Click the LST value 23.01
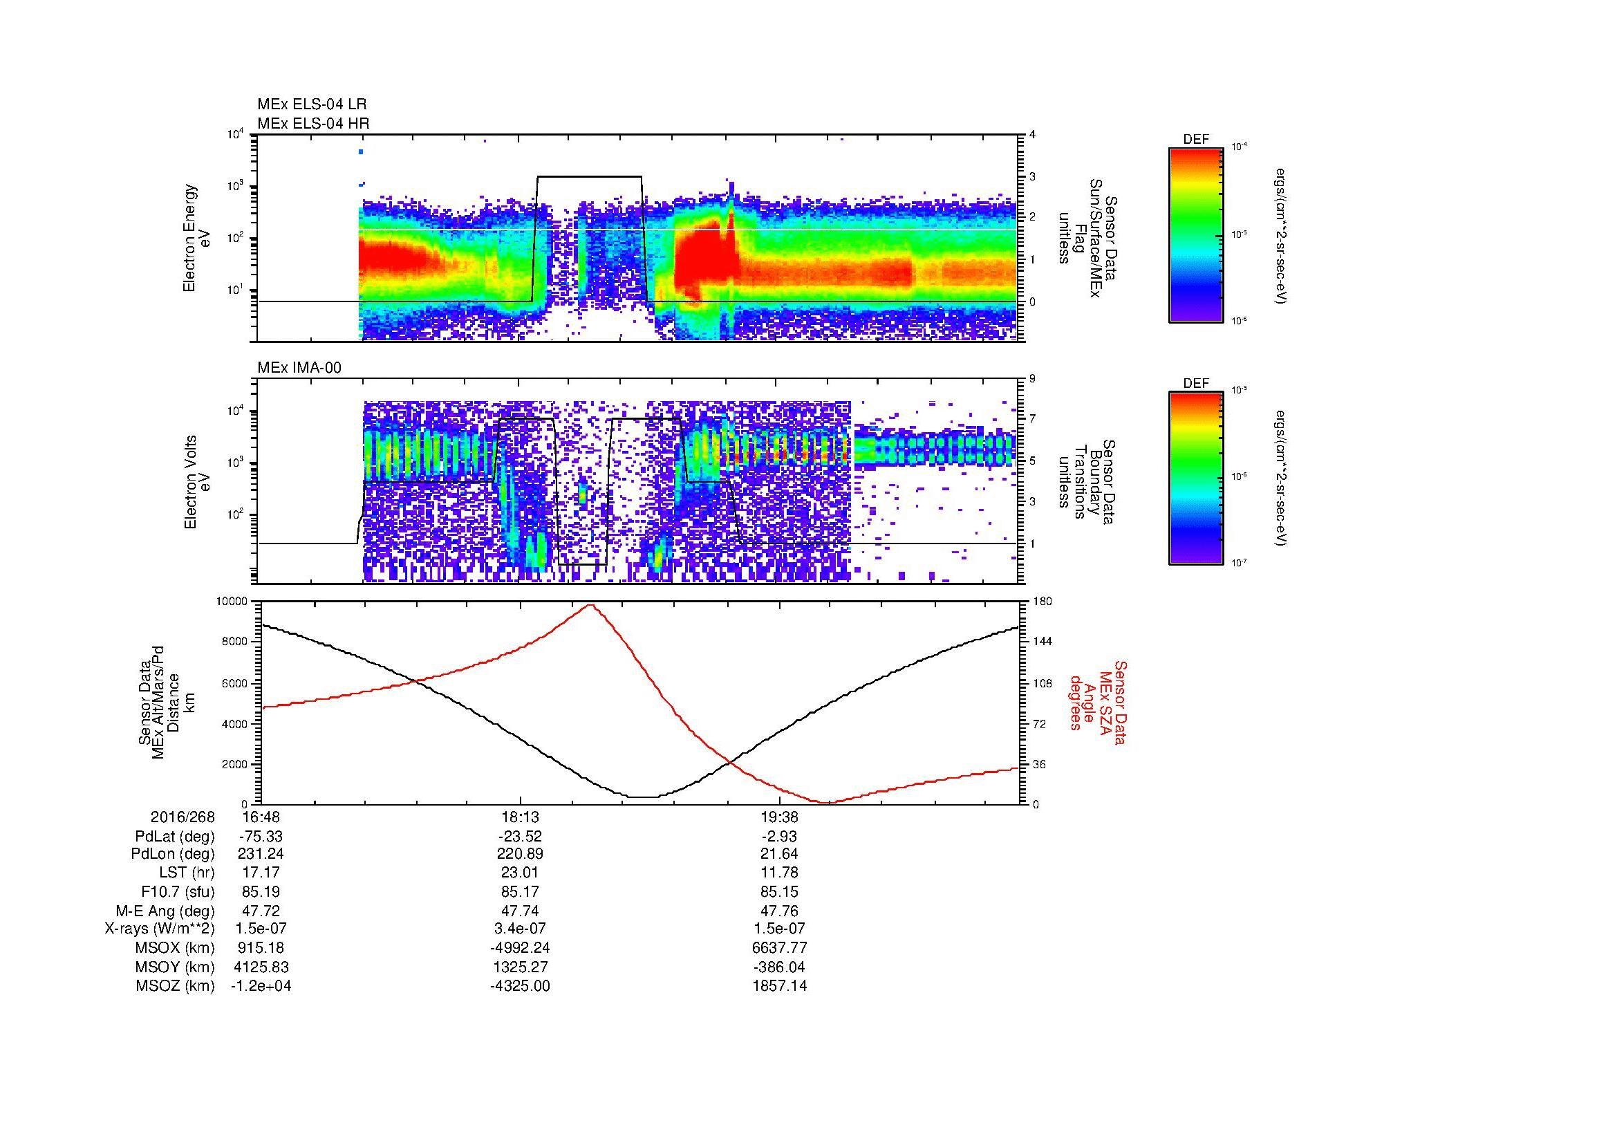The width and height of the screenshot is (1617, 1143). (x=521, y=873)
